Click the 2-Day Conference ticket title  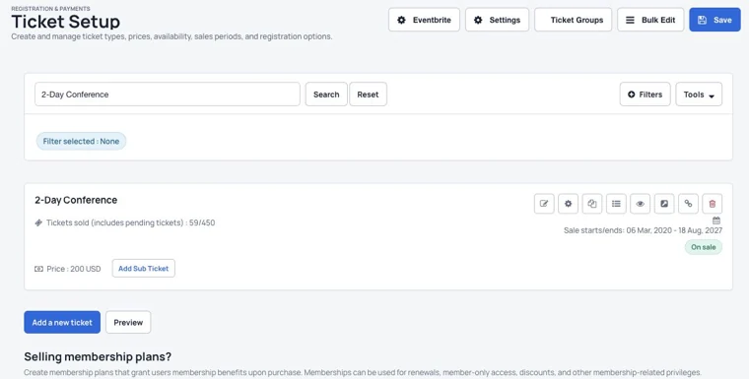(x=76, y=200)
